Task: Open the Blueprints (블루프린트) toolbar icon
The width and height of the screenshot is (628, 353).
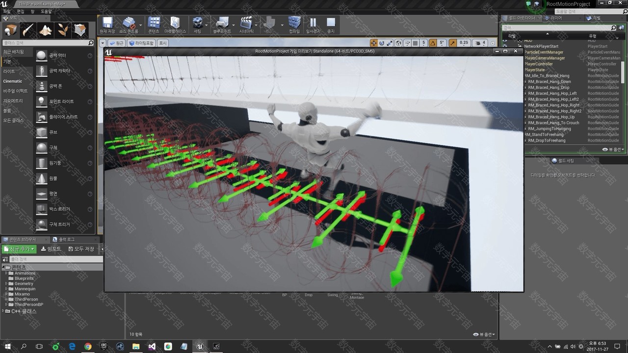Action: pos(222,25)
